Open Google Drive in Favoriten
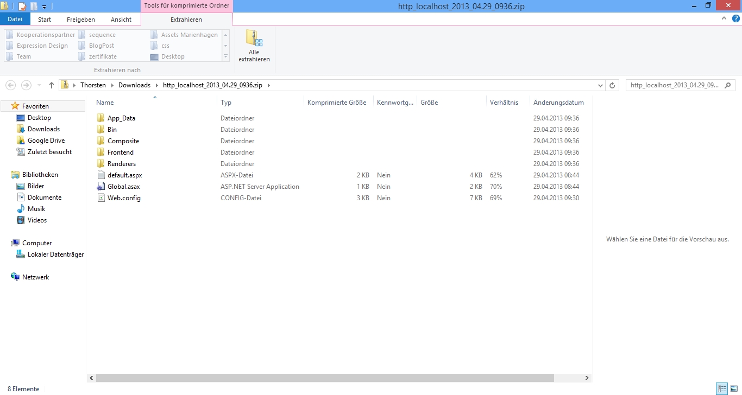The width and height of the screenshot is (742, 395). (46, 141)
